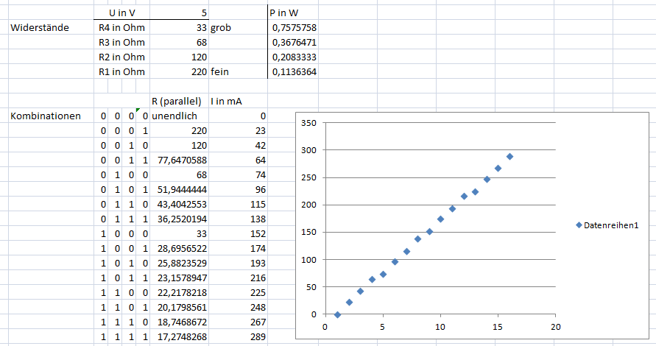Click the 'R4 in Ohm' cell

tap(121, 28)
